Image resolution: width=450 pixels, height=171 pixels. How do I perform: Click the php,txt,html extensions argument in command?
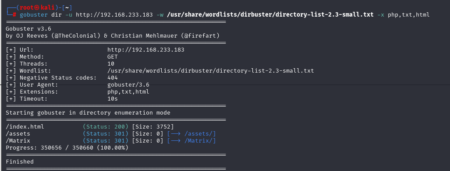click(x=409, y=14)
